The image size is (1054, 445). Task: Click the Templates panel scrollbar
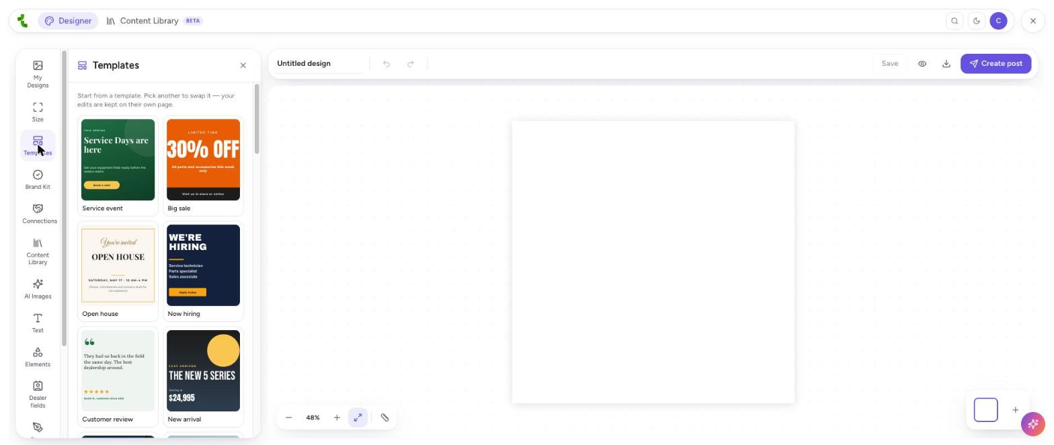[x=256, y=119]
